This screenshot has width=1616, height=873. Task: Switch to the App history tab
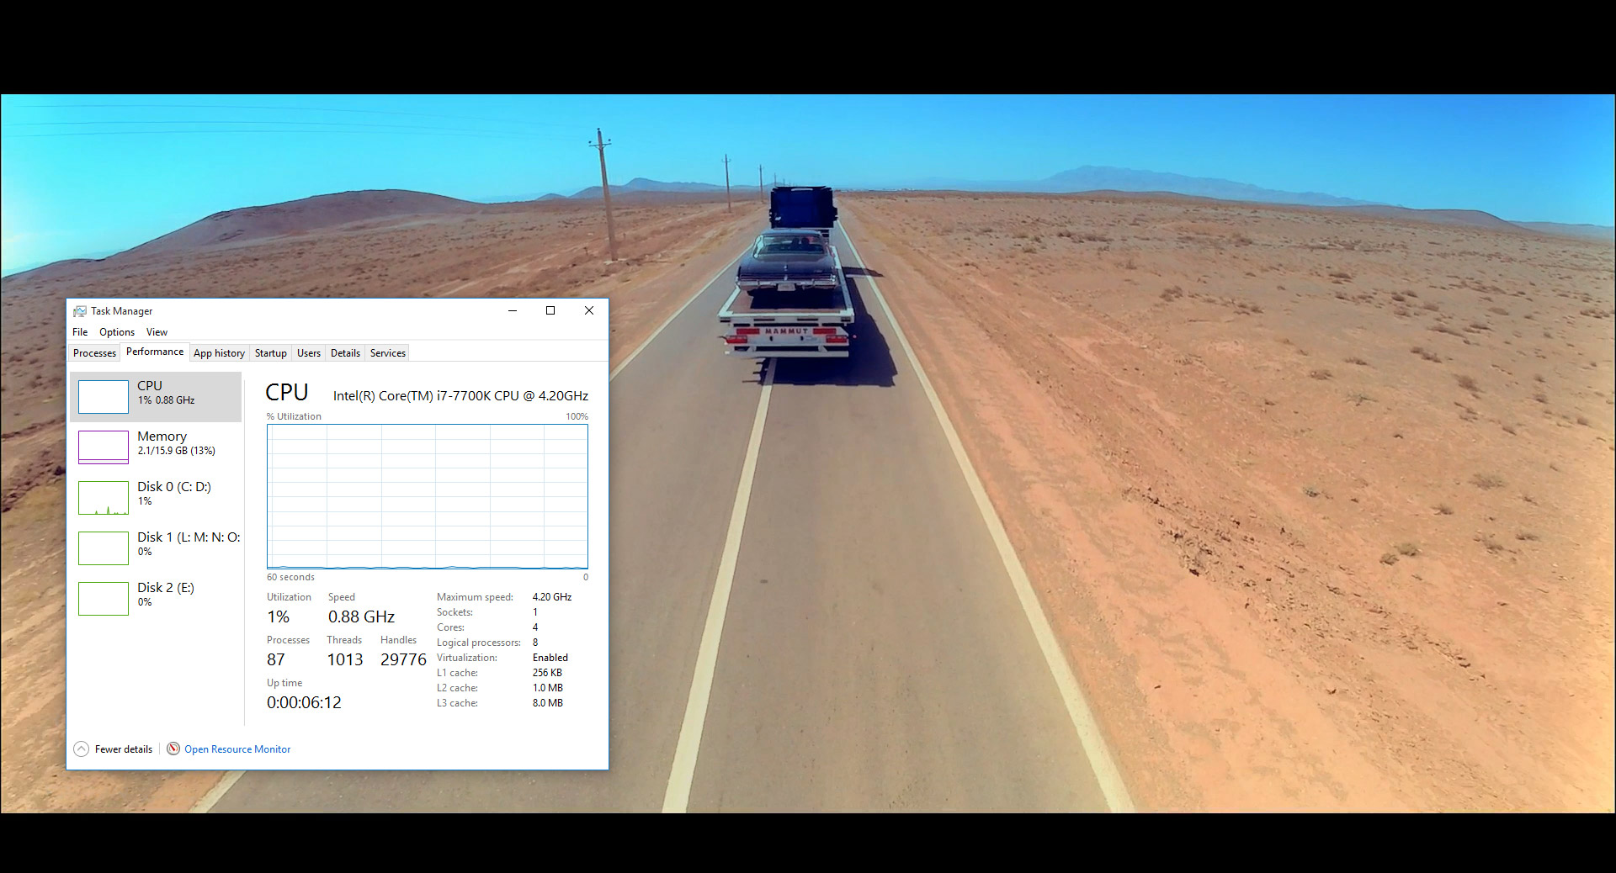[219, 353]
